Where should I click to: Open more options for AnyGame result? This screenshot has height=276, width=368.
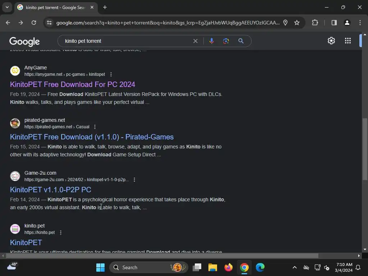tap(111, 74)
